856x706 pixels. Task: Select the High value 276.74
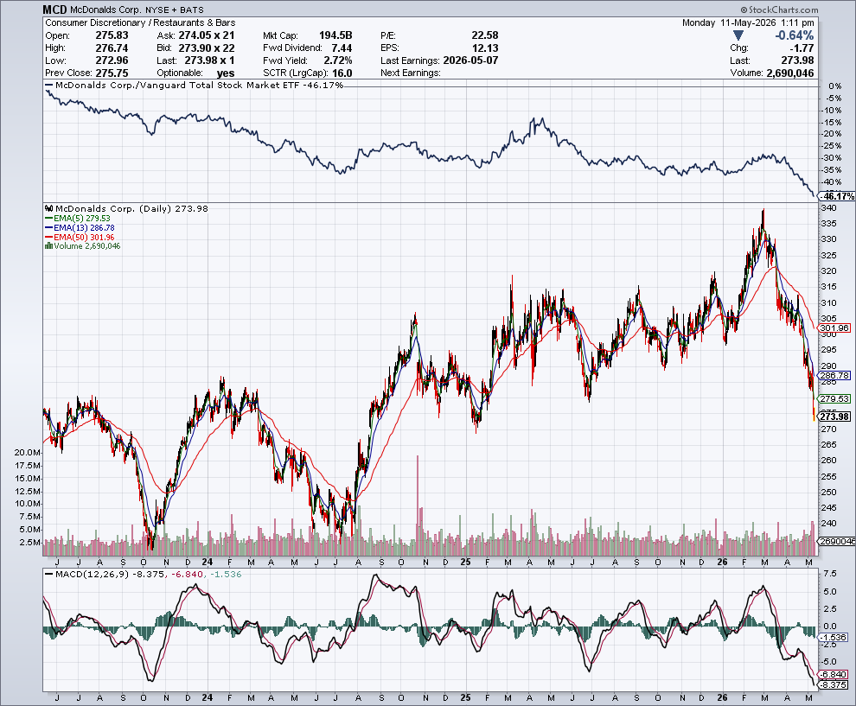click(x=112, y=48)
